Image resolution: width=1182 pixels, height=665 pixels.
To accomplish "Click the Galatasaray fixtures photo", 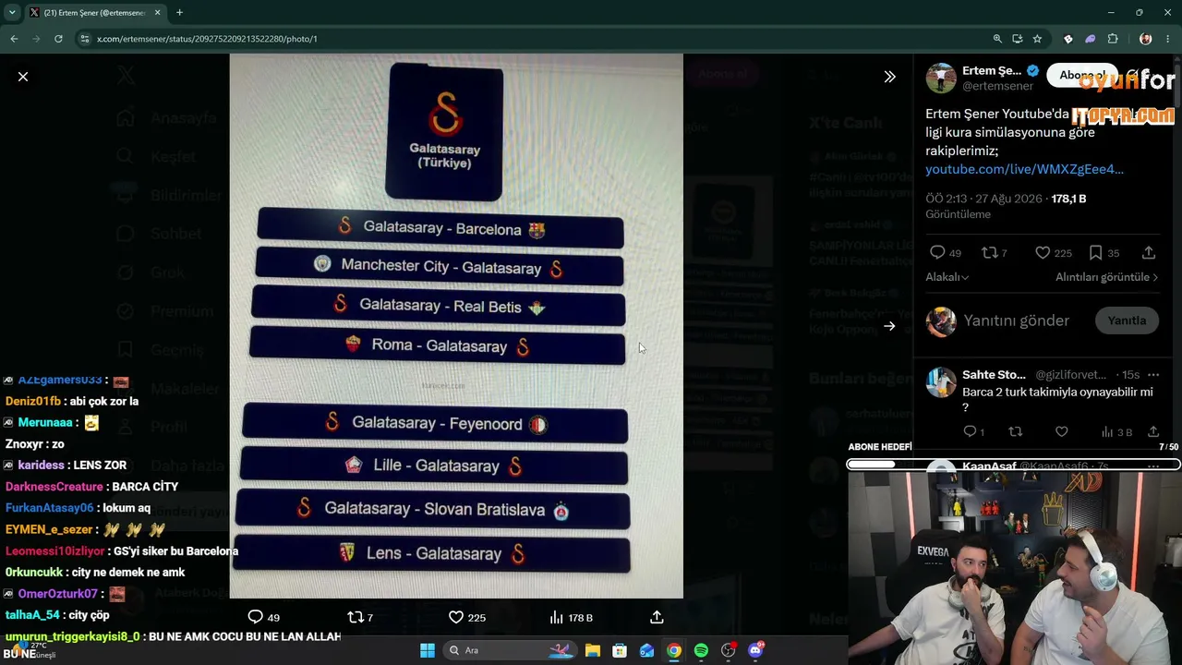I will (456, 326).
